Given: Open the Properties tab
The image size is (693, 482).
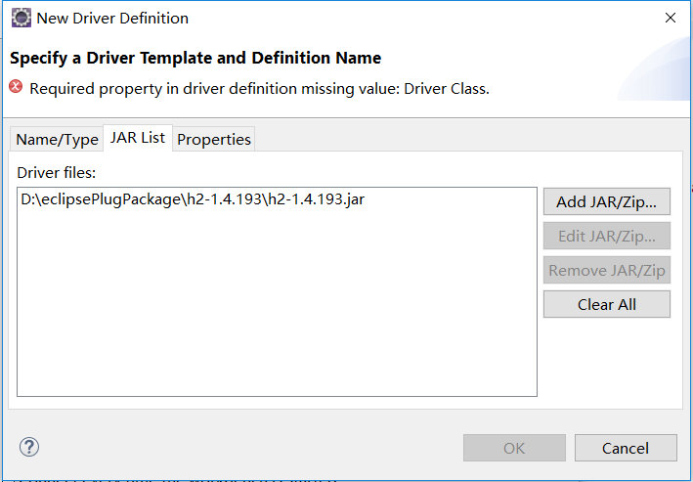Looking at the screenshot, I should 214,139.
